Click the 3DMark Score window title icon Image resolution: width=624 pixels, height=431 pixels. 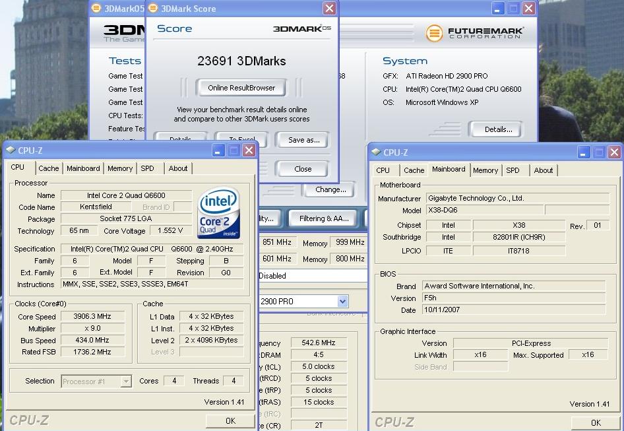point(153,9)
